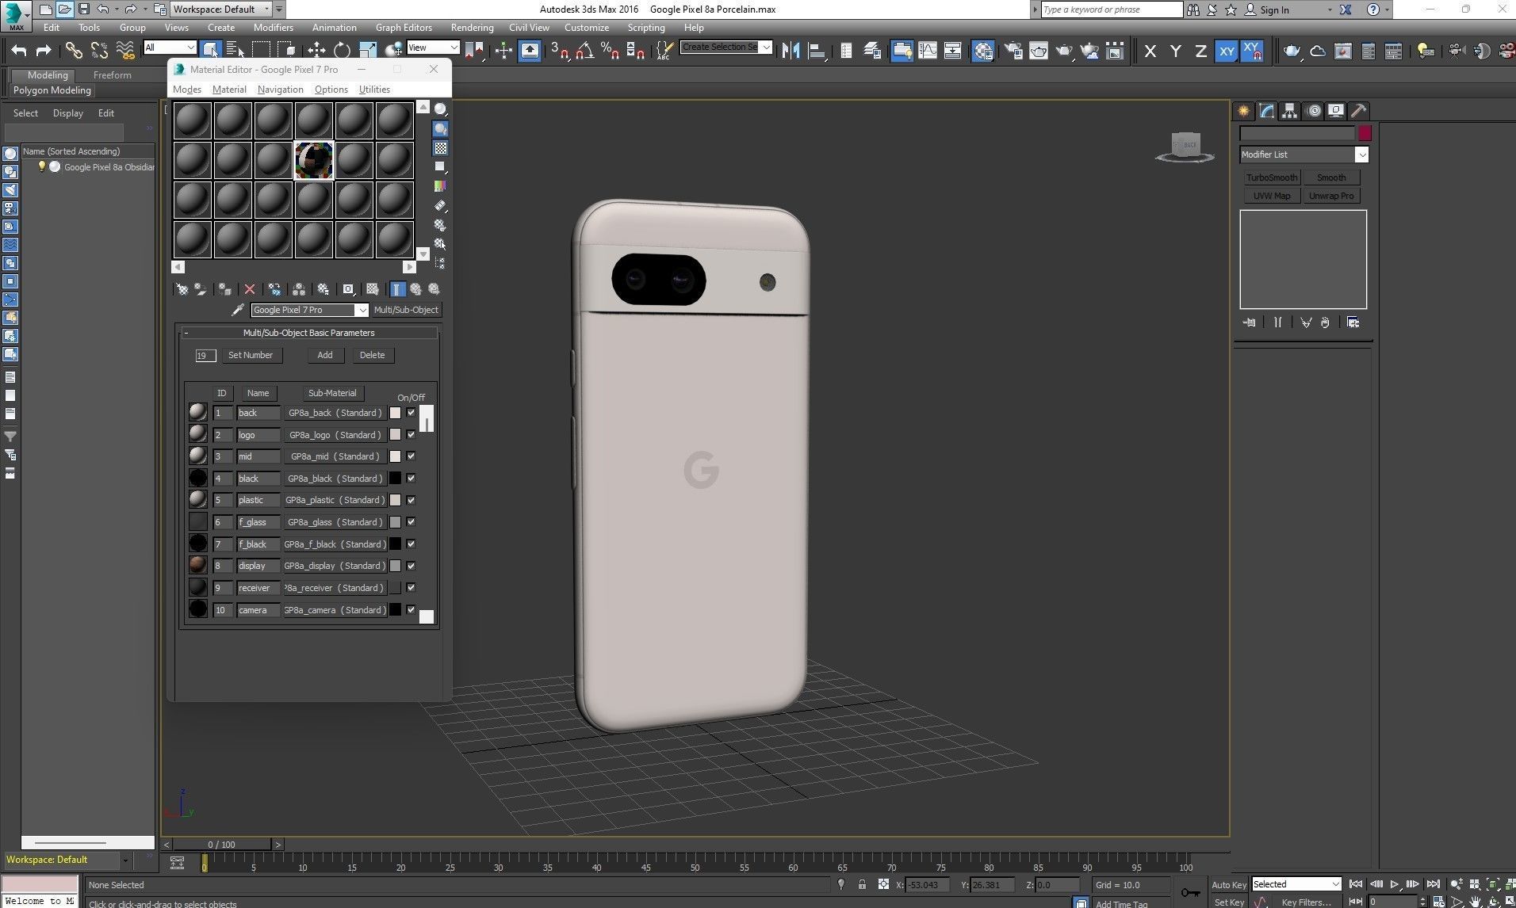The width and height of the screenshot is (1516, 908).
Task: Open the material name dropdown Google Pixel 7 Pro
Action: pyautogui.click(x=310, y=310)
